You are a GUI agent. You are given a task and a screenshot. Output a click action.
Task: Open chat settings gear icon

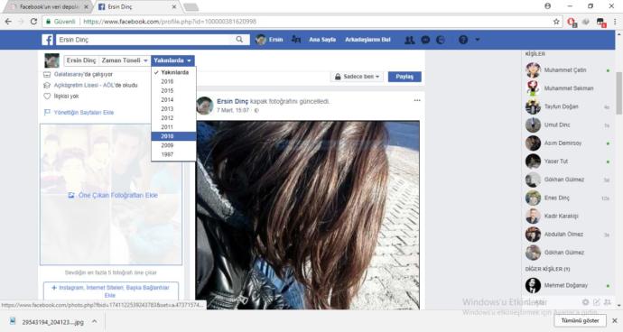[x=585, y=302]
